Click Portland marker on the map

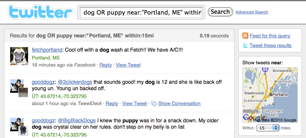click(x=271, y=95)
